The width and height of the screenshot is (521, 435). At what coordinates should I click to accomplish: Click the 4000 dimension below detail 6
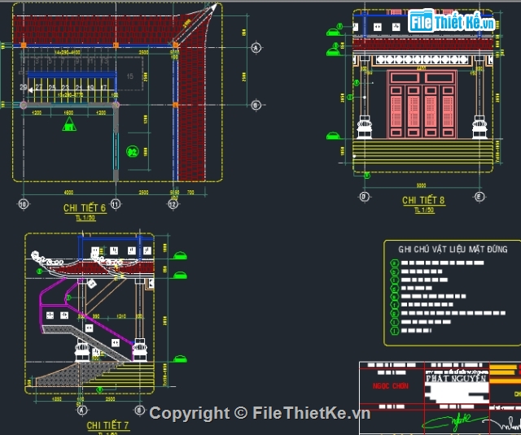(x=68, y=193)
